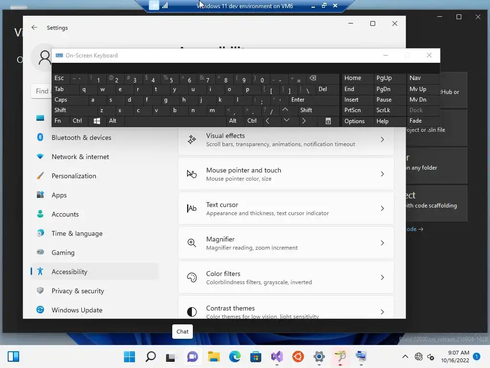Expand the Contrast themes chevron
Screen dimensions: 490x368
[382, 312]
